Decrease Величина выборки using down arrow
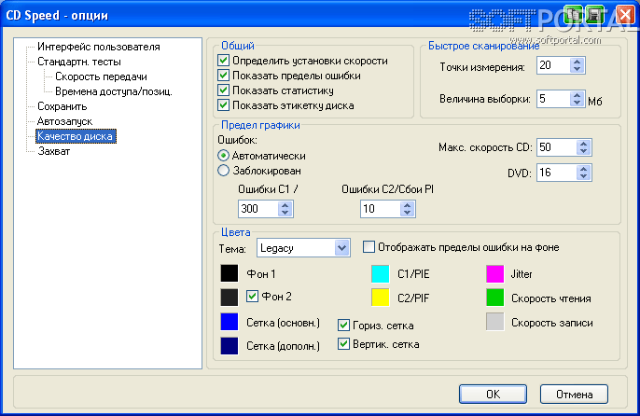The width and height of the screenshot is (640, 416). pos(577,103)
